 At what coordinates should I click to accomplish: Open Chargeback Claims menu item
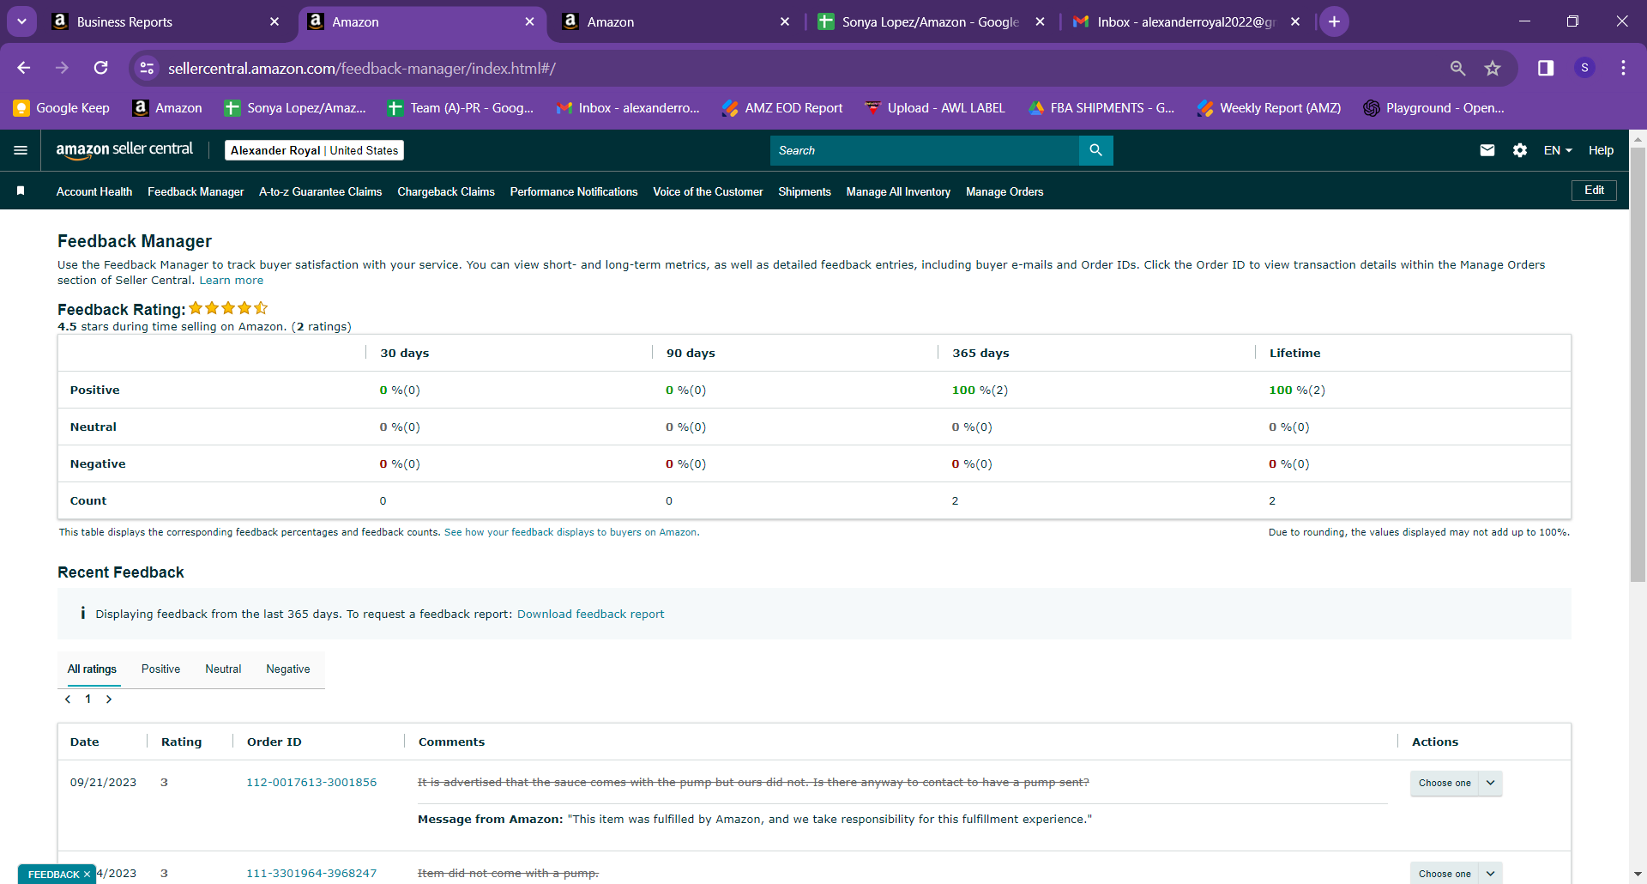446,191
